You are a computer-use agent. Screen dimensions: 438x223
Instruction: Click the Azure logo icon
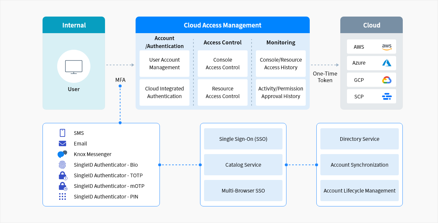(x=386, y=63)
